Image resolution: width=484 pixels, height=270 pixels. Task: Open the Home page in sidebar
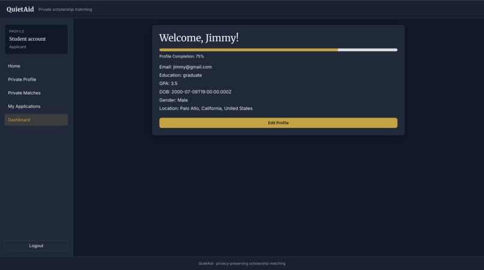click(x=36, y=66)
